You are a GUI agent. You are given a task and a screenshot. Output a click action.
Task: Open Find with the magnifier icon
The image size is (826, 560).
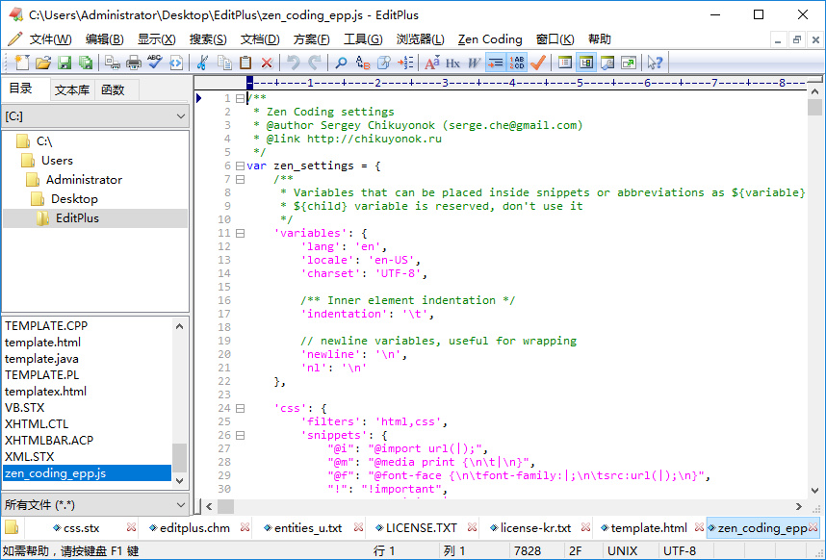coord(341,63)
